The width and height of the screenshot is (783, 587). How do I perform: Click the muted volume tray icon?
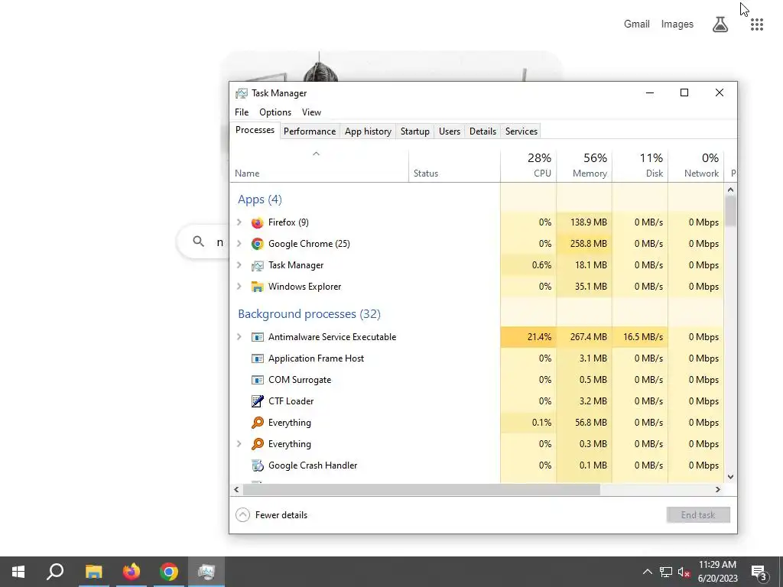click(x=684, y=572)
